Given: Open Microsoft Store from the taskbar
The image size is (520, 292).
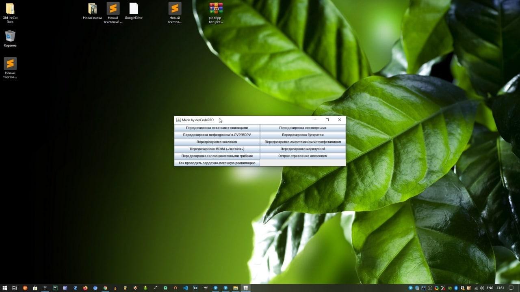Looking at the screenshot, I should click(x=35, y=288).
